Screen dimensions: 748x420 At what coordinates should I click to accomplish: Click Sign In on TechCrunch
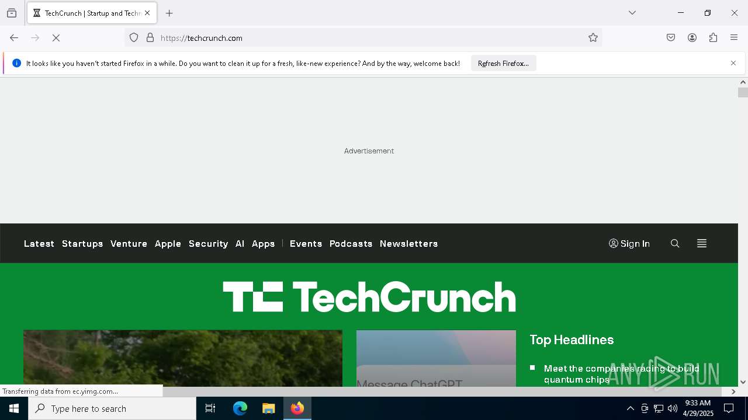[629, 243]
